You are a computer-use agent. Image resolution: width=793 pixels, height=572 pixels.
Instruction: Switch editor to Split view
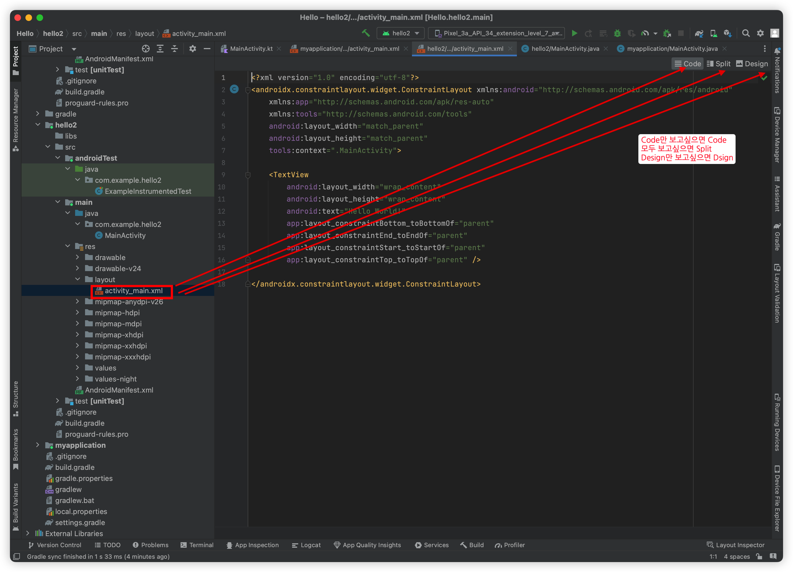719,64
